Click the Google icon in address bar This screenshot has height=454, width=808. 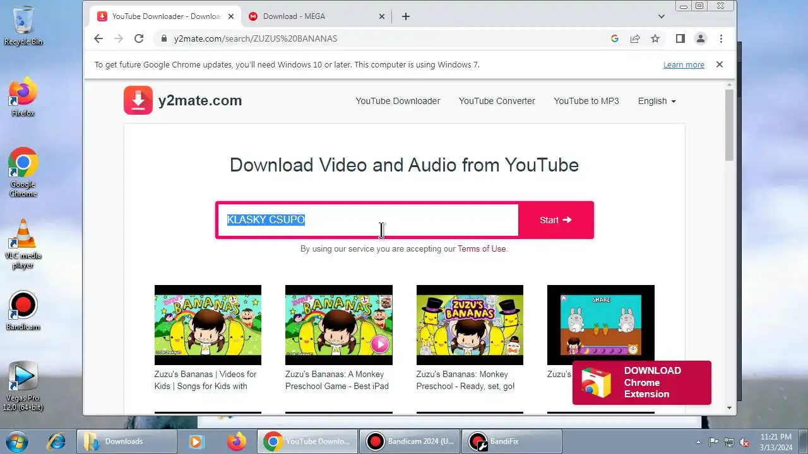(x=614, y=38)
